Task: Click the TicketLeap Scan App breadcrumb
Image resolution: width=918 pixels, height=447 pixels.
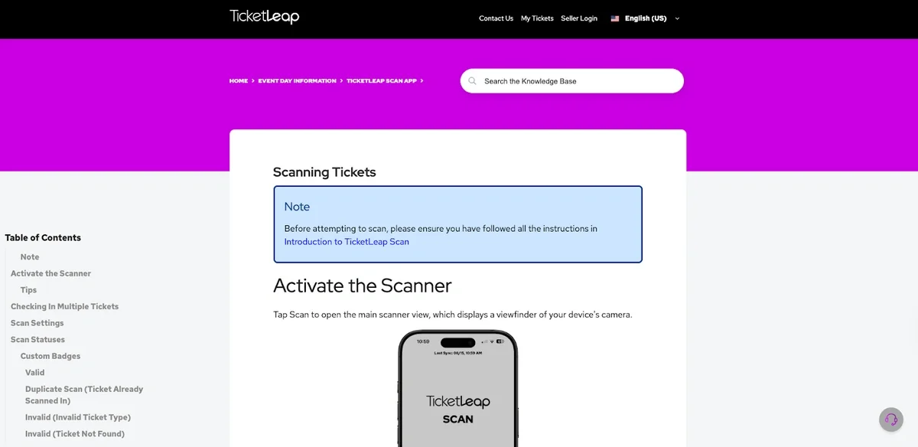Action: tap(382, 81)
